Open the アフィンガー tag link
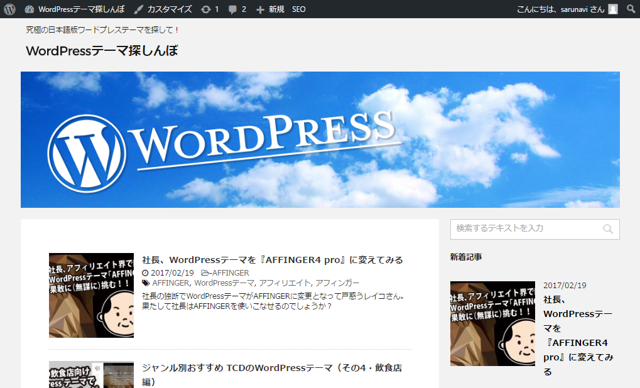 (337, 283)
